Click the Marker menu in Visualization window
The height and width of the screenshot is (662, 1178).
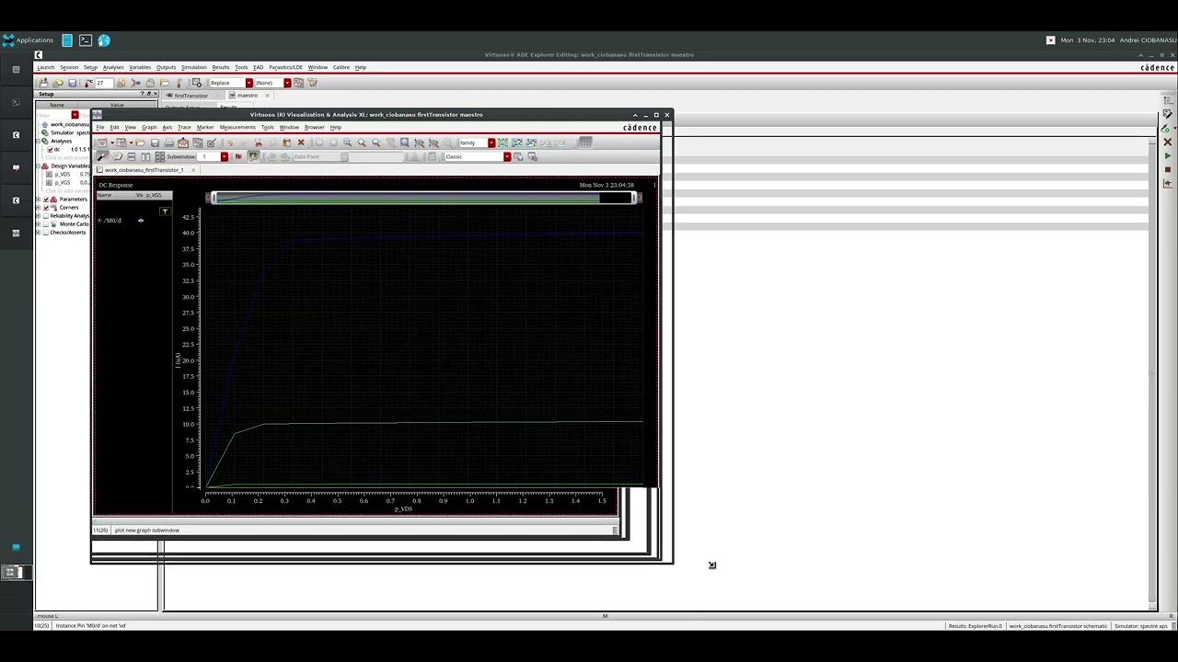click(x=205, y=127)
